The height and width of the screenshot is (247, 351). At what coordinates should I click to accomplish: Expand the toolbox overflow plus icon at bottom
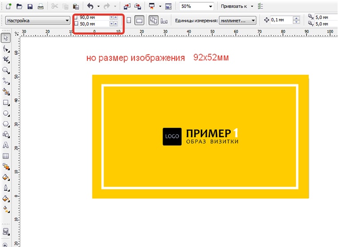point(5,245)
